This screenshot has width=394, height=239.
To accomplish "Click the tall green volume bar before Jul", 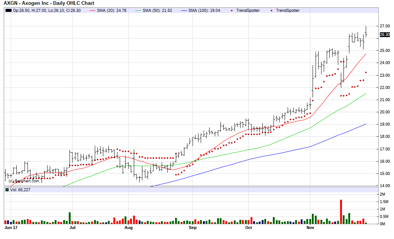I will pyautogui.click(x=70, y=218).
